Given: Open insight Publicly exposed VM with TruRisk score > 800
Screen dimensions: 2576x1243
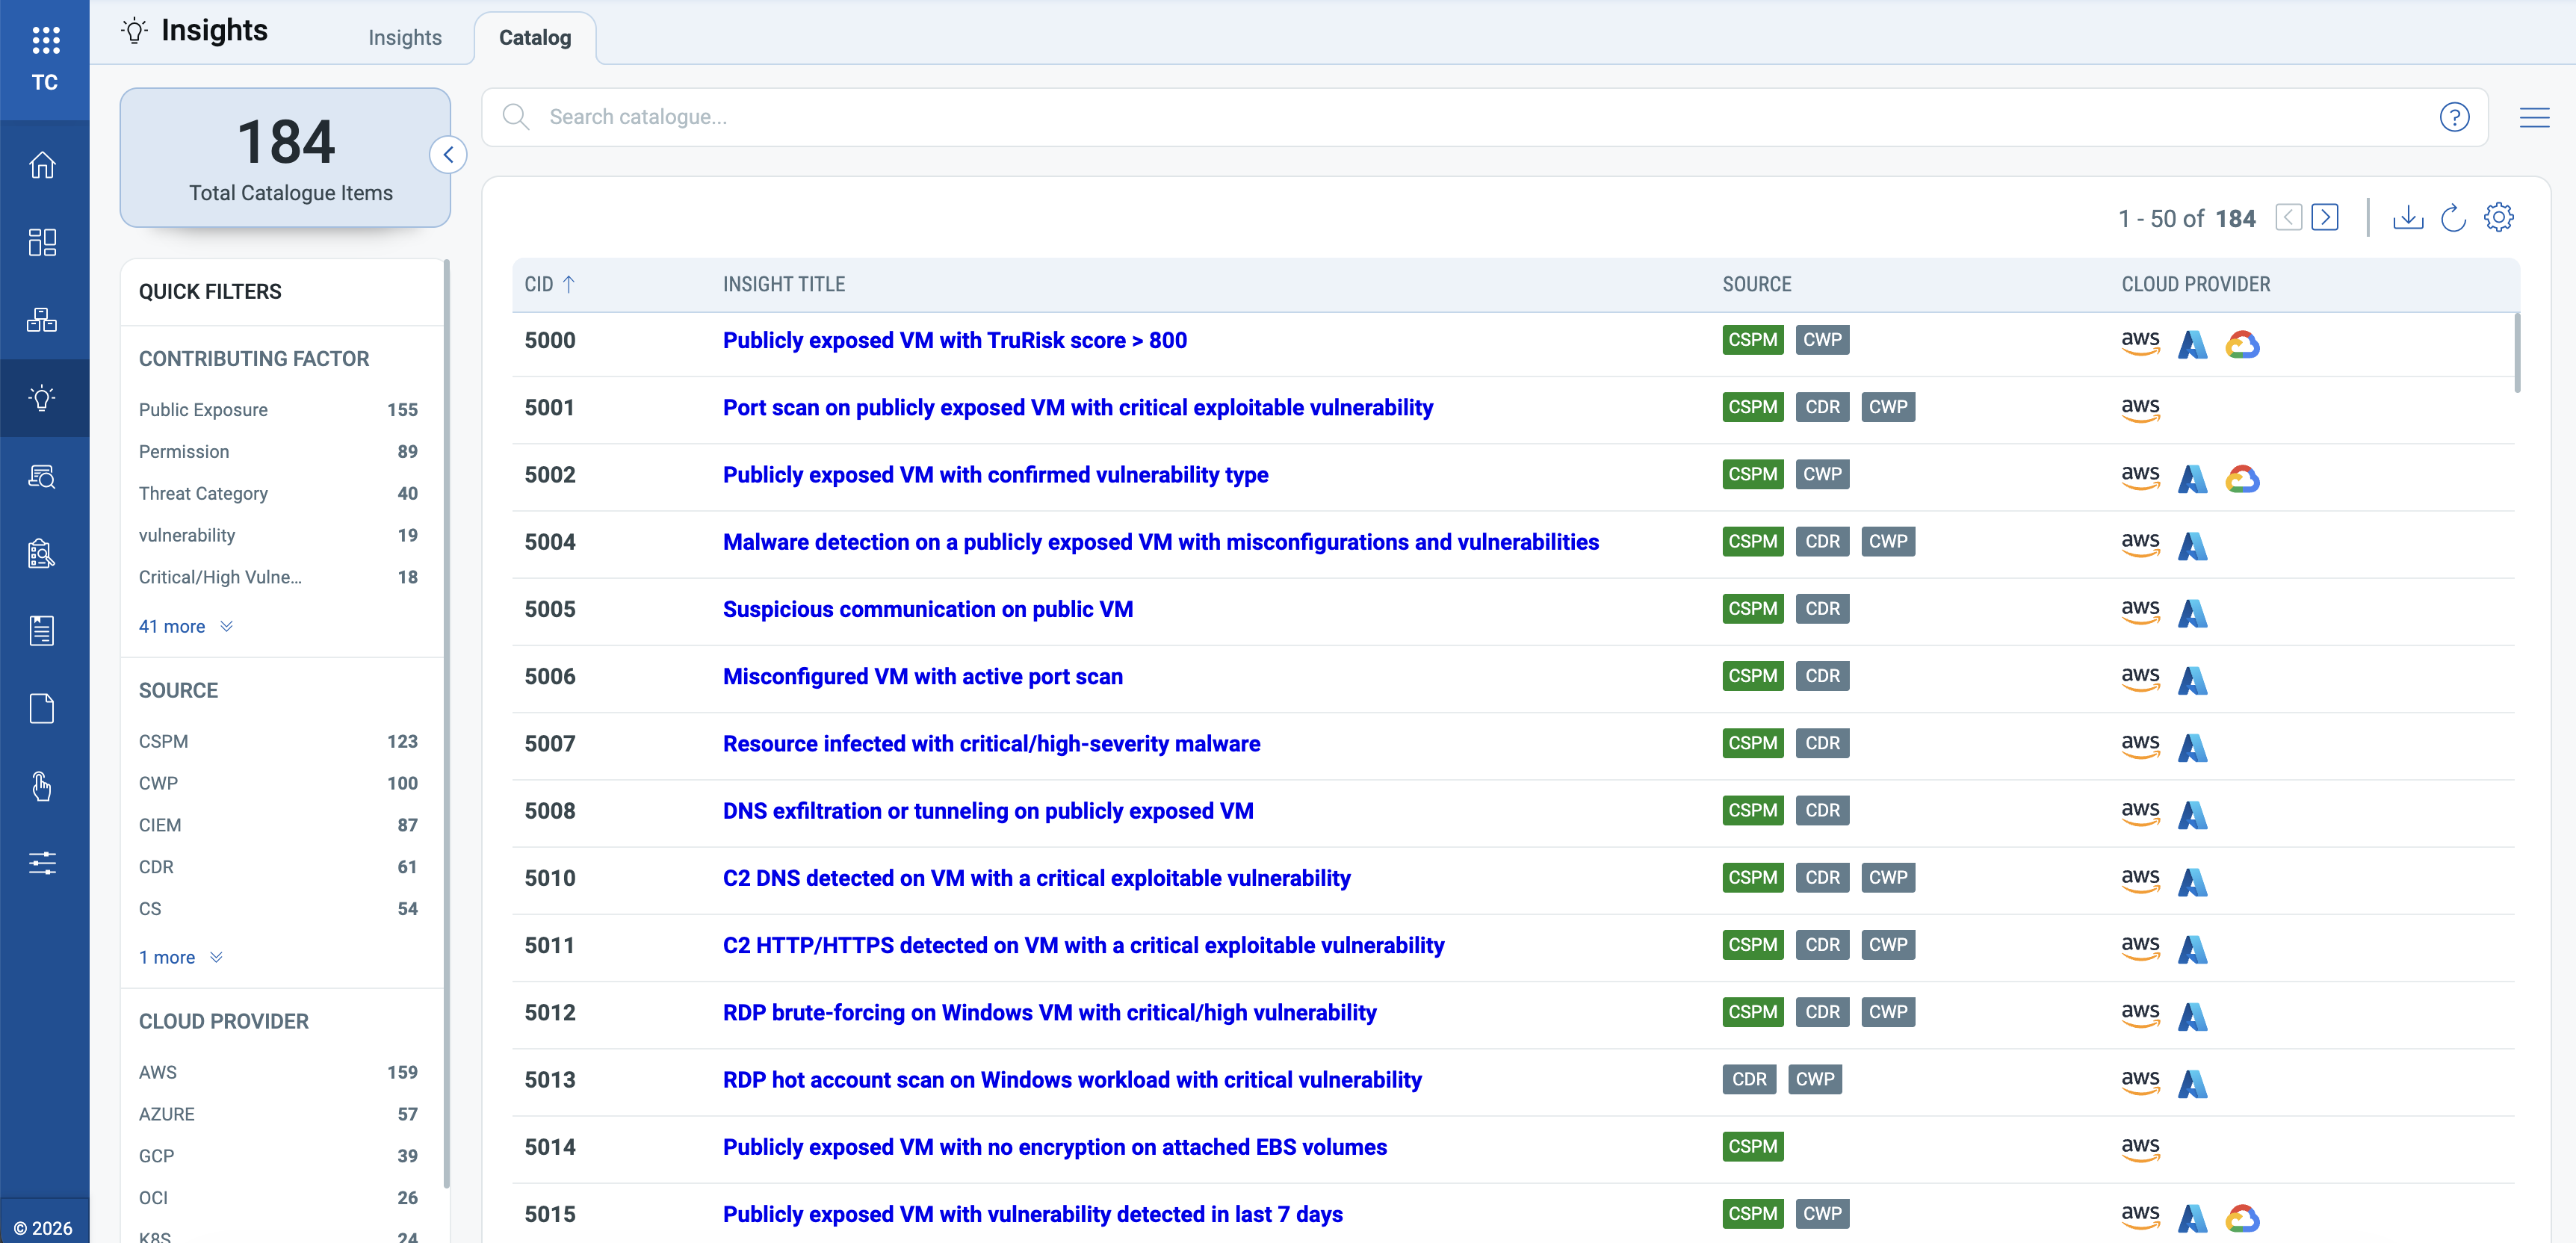Looking at the screenshot, I should coord(954,340).
